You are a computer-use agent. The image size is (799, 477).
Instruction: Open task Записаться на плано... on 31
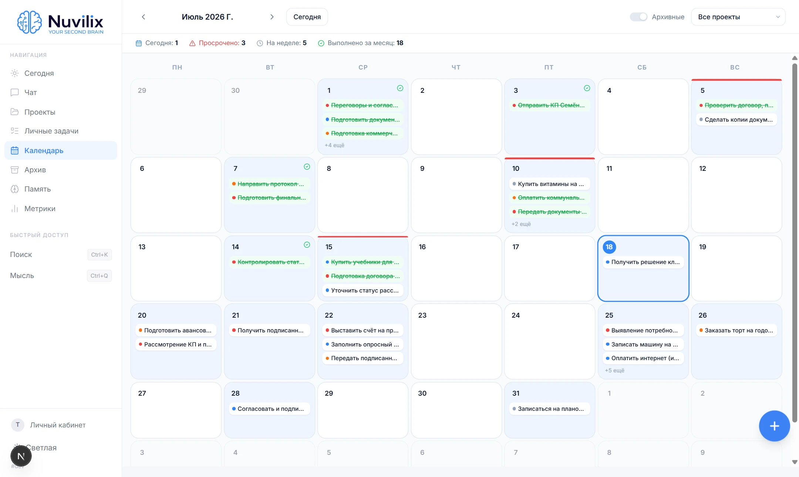(550, 409)
